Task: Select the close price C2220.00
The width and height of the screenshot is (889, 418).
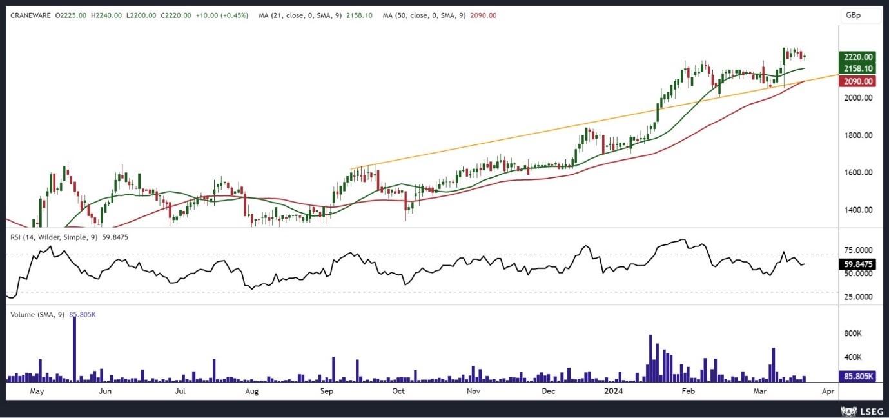Action: [x=176, y=15]
